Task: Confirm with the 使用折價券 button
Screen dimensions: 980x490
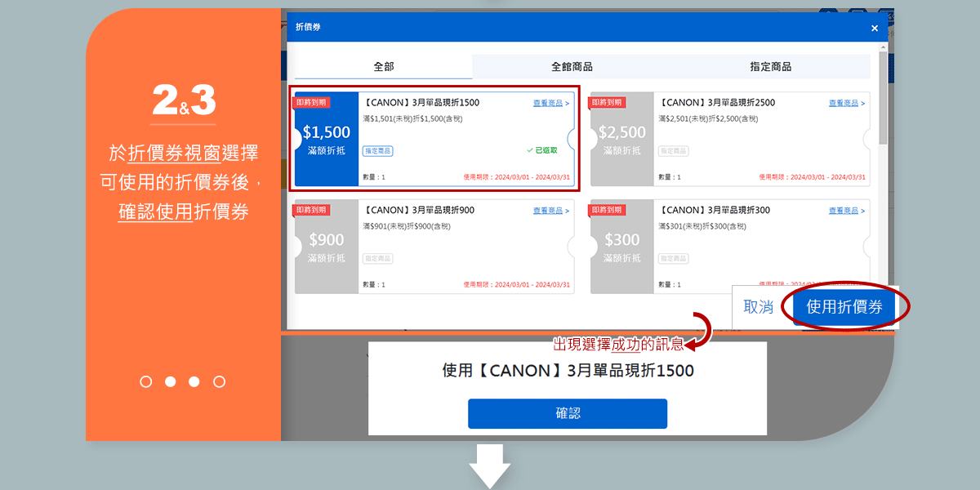Action: [844, 307]
